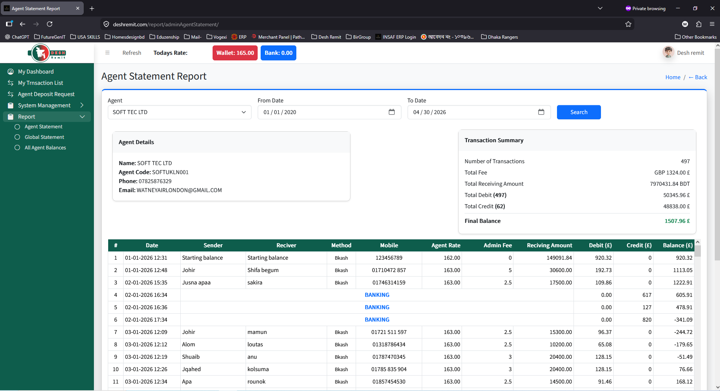720x391 pixels.
Task: Collapse the Report menu section
Action: [47, 117]
